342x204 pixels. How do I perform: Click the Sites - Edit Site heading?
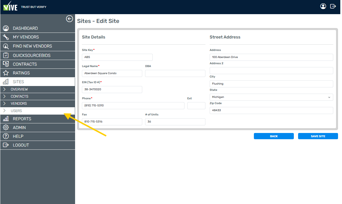98,21
